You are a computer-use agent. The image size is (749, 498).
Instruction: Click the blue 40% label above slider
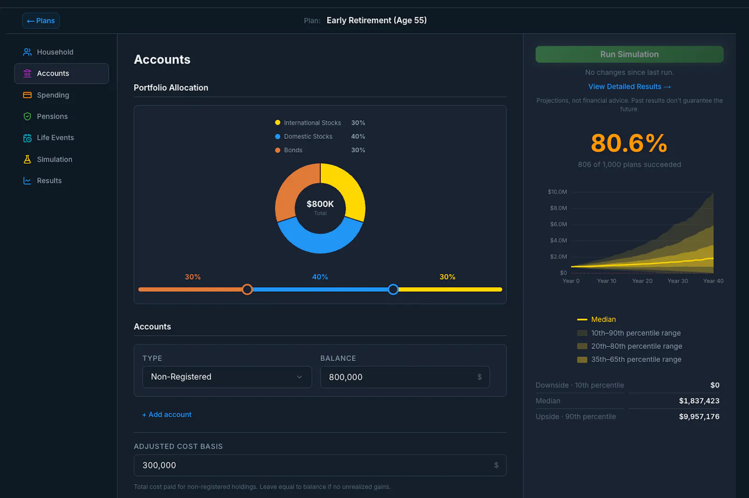(320, 277)
